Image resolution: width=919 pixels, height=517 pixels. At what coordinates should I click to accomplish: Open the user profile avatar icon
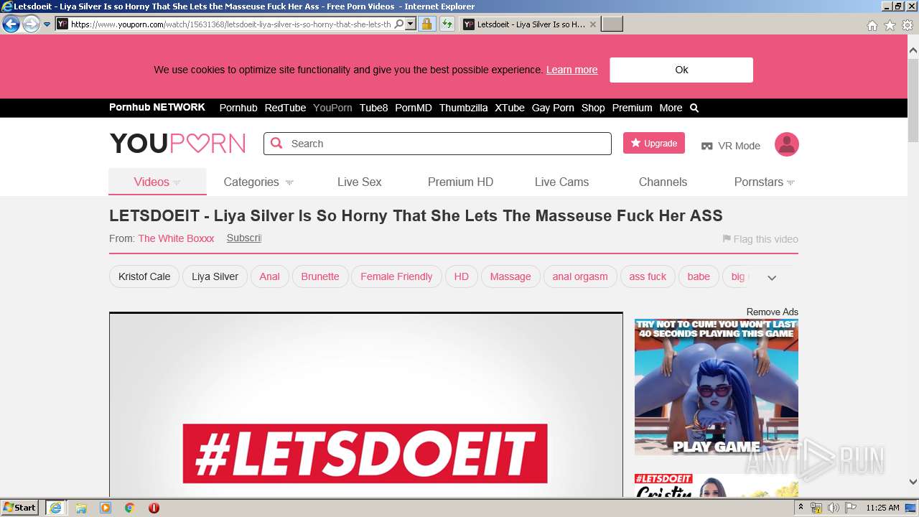787,144
